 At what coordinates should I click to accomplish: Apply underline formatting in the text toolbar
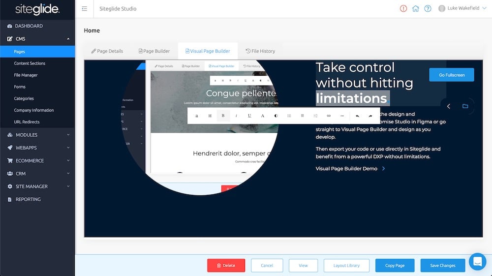(249, 116)
